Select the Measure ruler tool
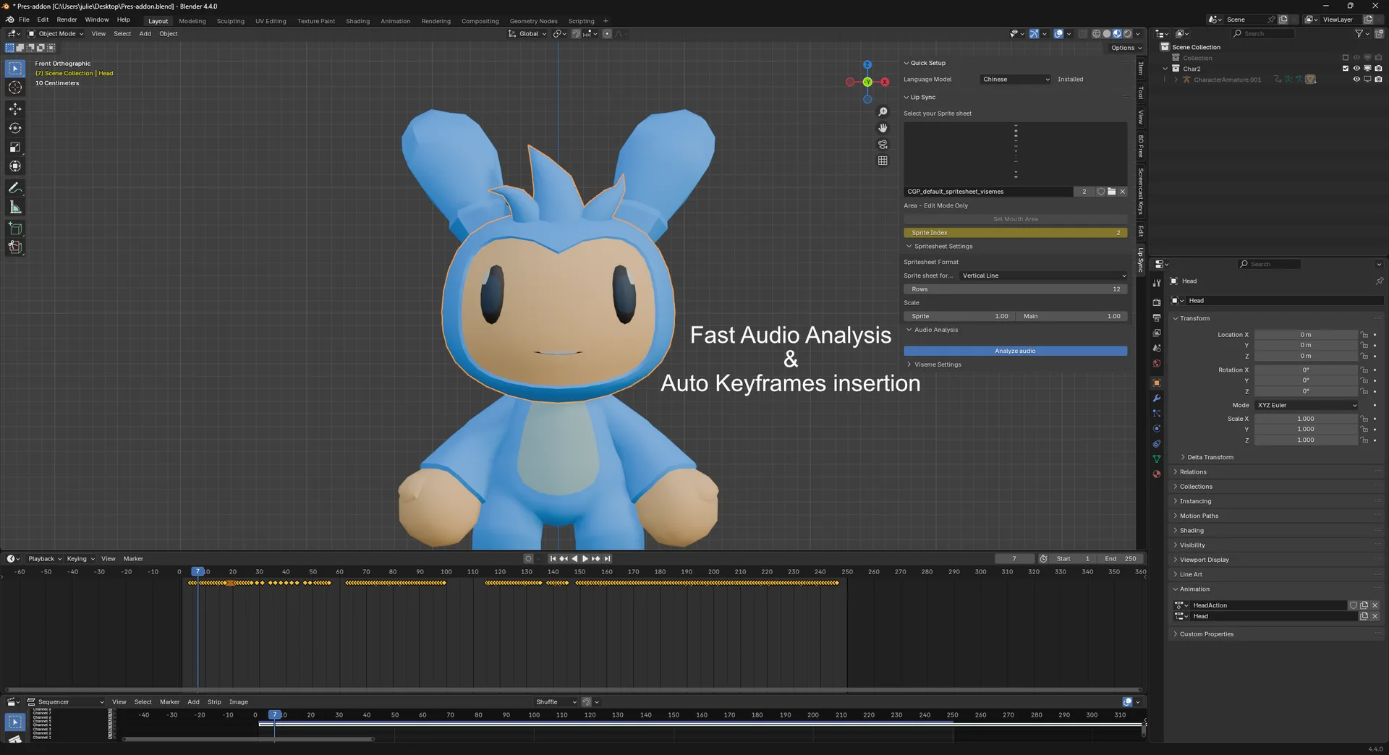Viewport: 1389px width, 755px height. point(15,208)
